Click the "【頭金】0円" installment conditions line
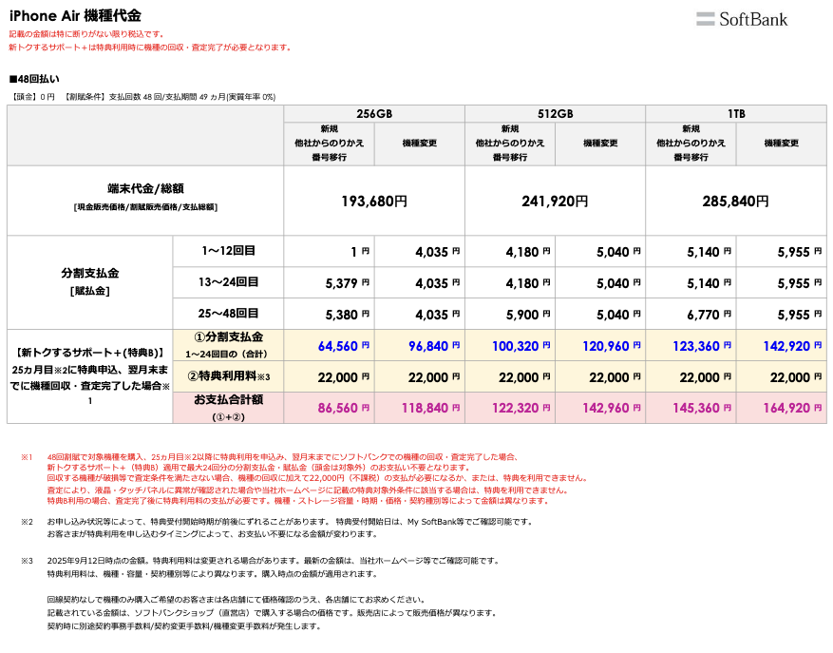This screenshot has height=653, width=833. pos(142,97)
